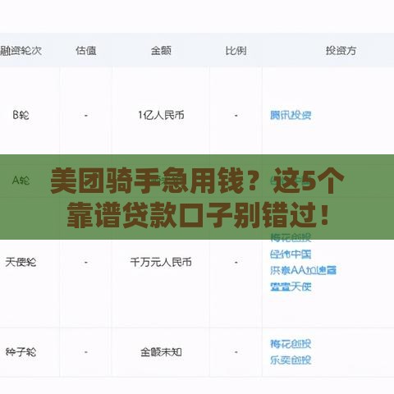This screenshot has width=394, height=394.
Task: Open 梅花创投 link in the 种子轮 row
Action: [x=291, y=344]
